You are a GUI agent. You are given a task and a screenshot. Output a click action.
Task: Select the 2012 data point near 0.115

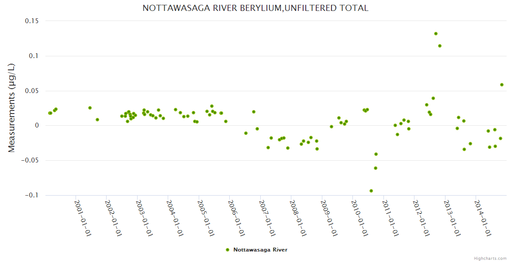440,46
